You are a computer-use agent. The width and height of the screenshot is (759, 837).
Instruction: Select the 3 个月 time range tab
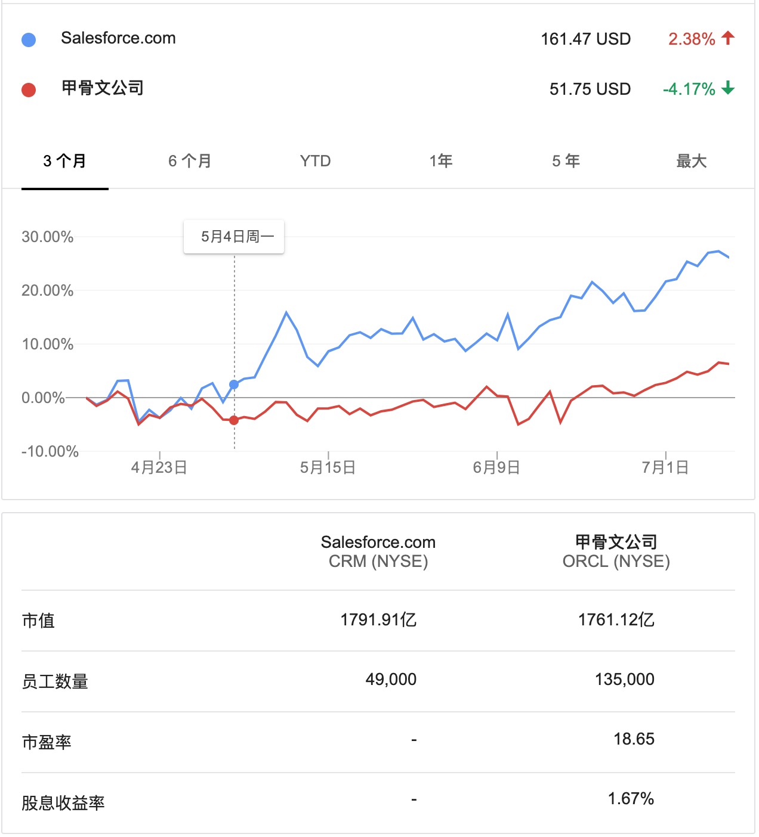click(x=64, y=161)
